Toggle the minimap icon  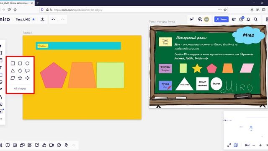coord(236,145)
